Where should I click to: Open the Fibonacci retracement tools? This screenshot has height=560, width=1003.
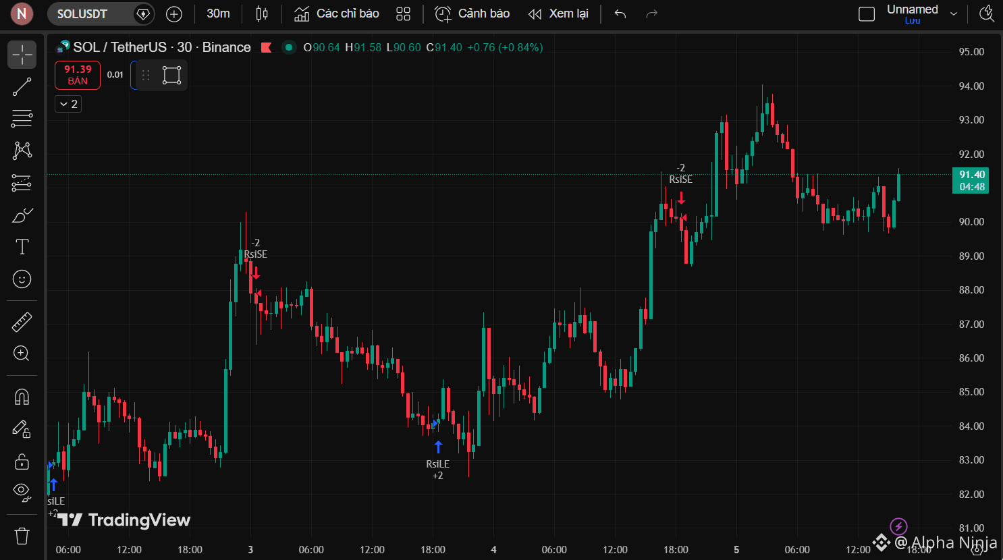pos(22,119)
